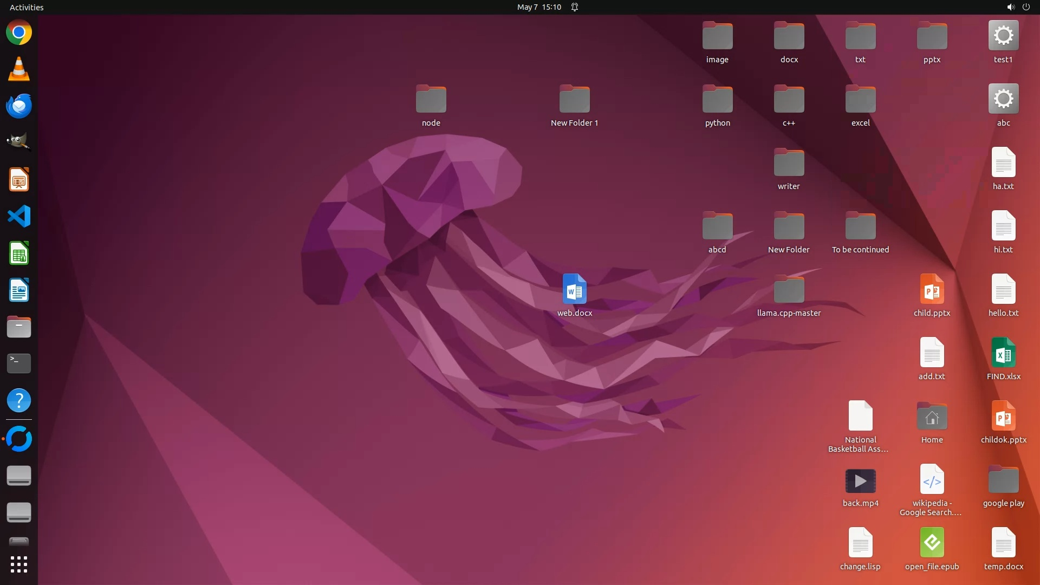The width and height of the screenshot is (1040, 585).
Task: Launch LibreOffice Impress from dock
Action: [19, 180]
